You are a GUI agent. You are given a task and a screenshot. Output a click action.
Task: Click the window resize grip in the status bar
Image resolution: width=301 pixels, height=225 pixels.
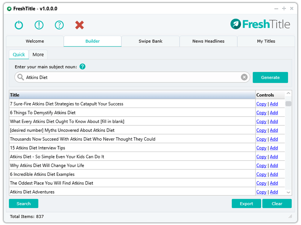(290, 216)
